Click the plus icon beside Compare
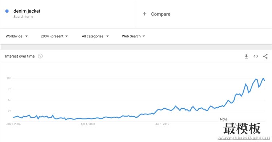This screenshot has height=142, width=272. tap(144, 14)
